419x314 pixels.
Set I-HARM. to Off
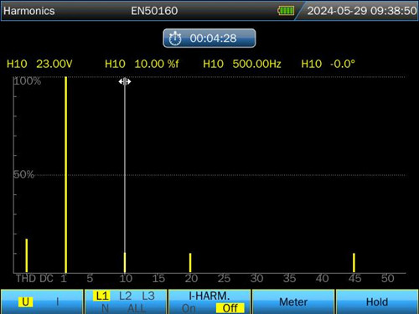point(230,308)
